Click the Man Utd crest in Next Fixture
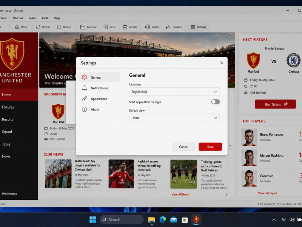Image resolution: width=302 pixels, height=227 pixels. (x=253, y=61)
